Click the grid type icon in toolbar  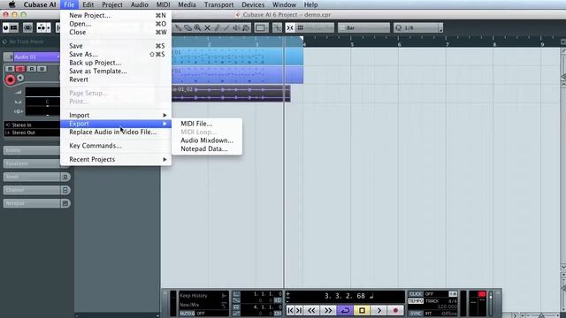pyautogui.click(x=301, y=27)
